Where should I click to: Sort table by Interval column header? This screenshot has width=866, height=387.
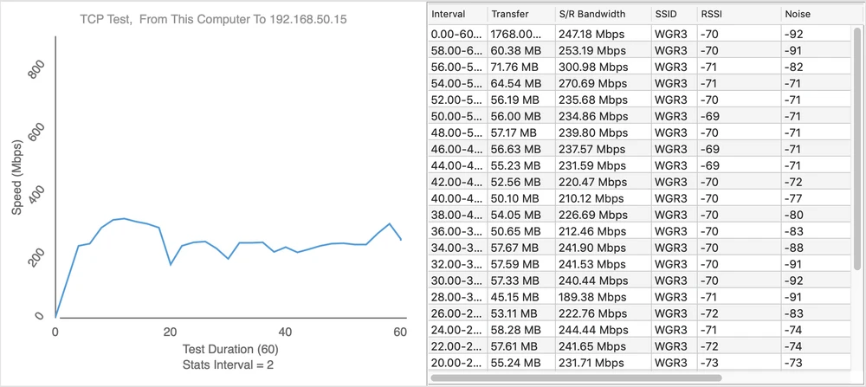[x=455, y=15]
